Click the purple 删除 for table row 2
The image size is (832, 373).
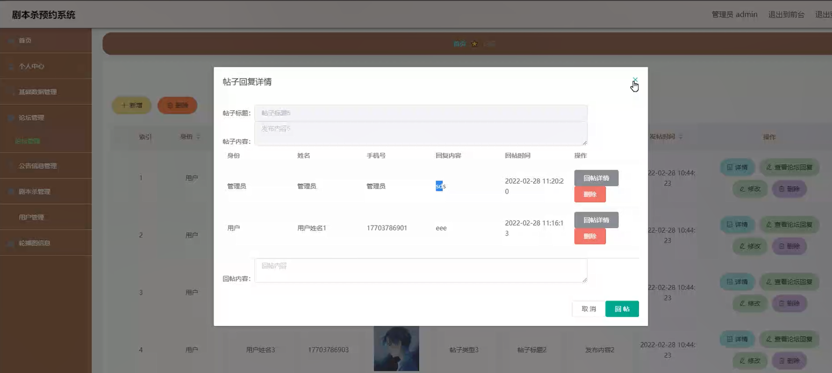(x=790, y=247)
